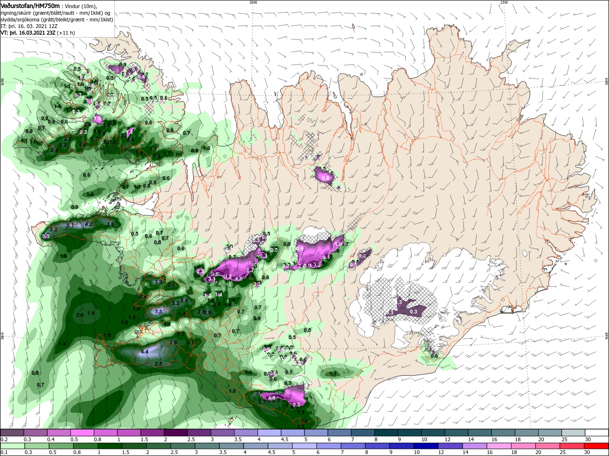The image size is (609, 456).
Task: Pick gray-purple 0.2 swatch in upper legend
Action: click(x=11, y=432)
